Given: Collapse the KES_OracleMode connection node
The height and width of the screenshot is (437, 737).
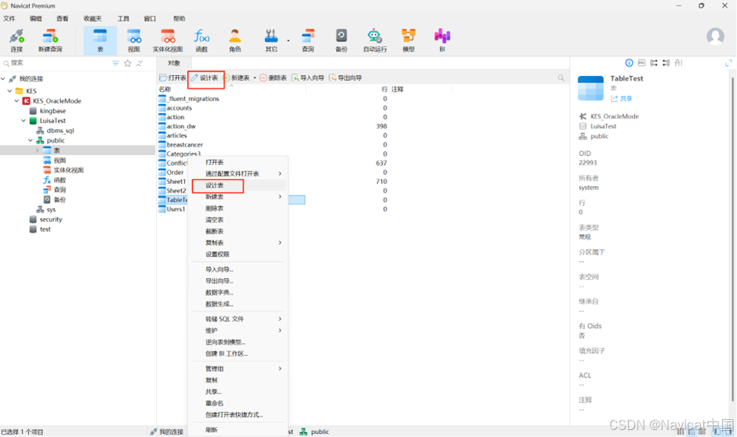Looking at the screenshot, I should (16, 101).
